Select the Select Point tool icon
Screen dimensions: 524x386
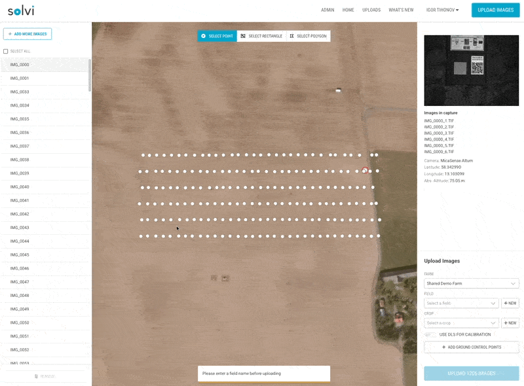pyautogui.click(x=203, y=36)
